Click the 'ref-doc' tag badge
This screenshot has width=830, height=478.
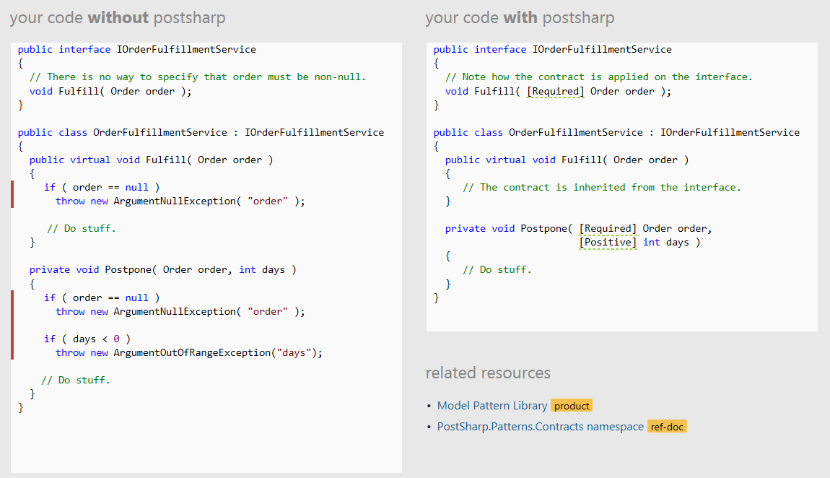click(x=667, y=427)
